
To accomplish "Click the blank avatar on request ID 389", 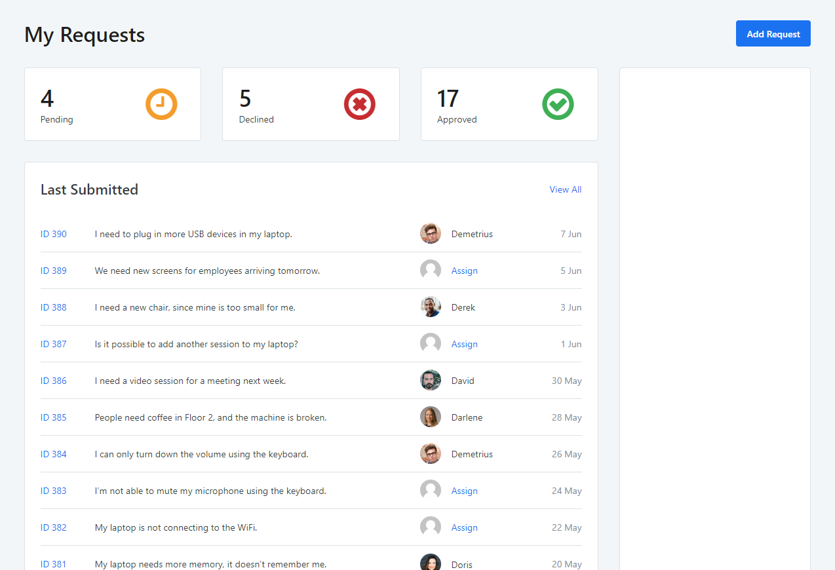I will pos(431,271).
